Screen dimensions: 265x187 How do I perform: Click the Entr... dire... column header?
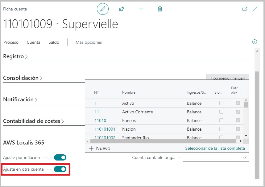236,91
